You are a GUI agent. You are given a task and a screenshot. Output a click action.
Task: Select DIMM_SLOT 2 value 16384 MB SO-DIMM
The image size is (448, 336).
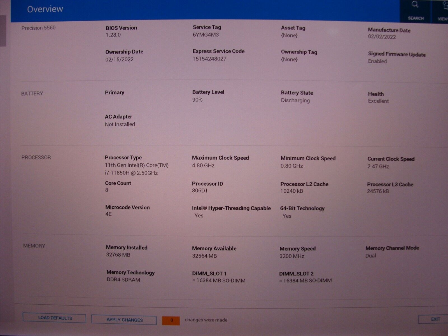305,281
